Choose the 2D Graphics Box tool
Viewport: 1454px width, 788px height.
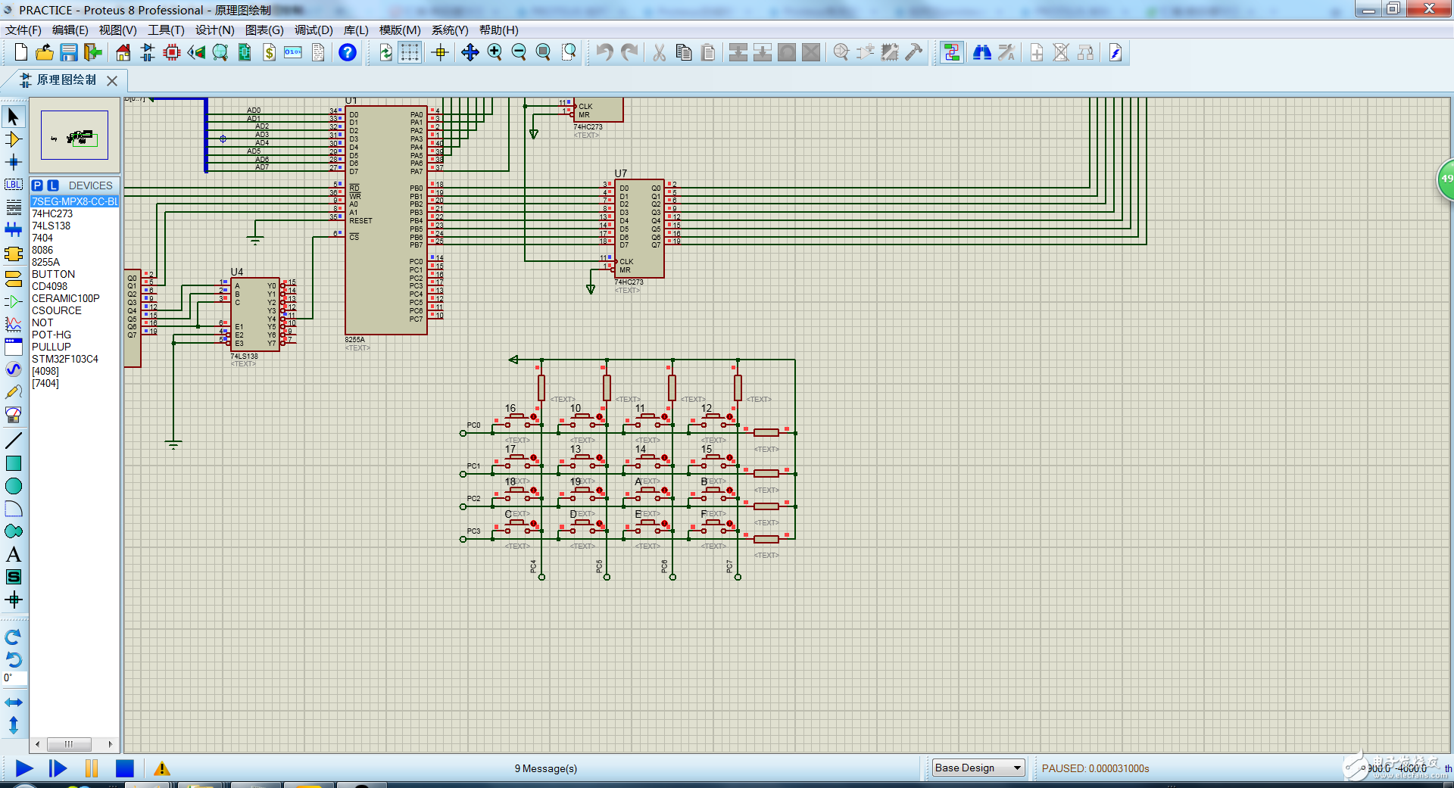click(x=14, y=463)
